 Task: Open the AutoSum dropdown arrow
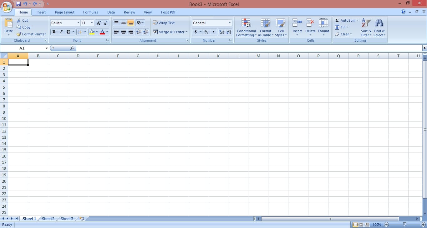358,20
